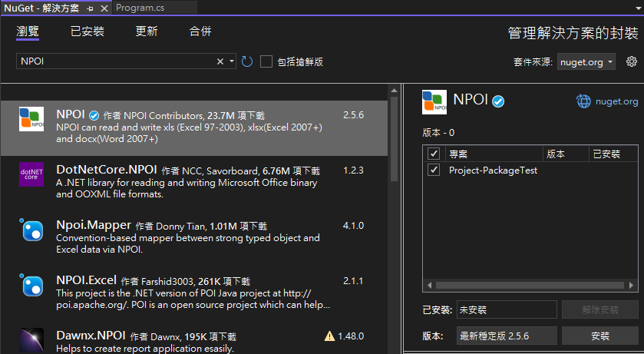Viewport: 644px width, 354px height.
Task: Open version dropdown showing 2.5.6
Action: [x=507, y=336]
